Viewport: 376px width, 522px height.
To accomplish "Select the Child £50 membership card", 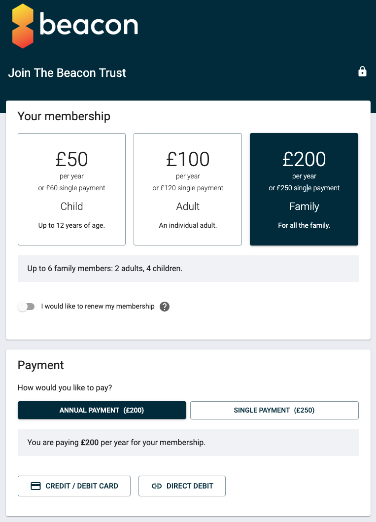I will pos(71,189).
